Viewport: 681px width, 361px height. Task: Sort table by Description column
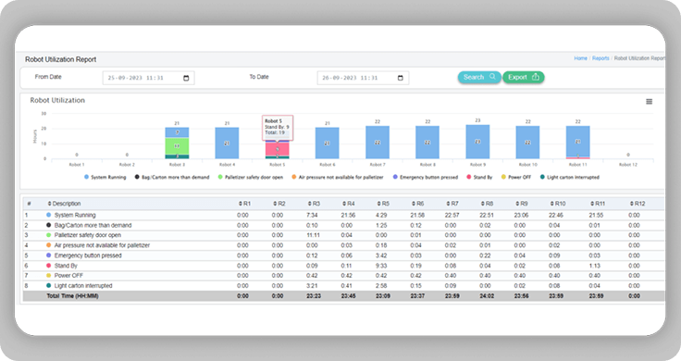pyautogui.click(x=64, y=204)
